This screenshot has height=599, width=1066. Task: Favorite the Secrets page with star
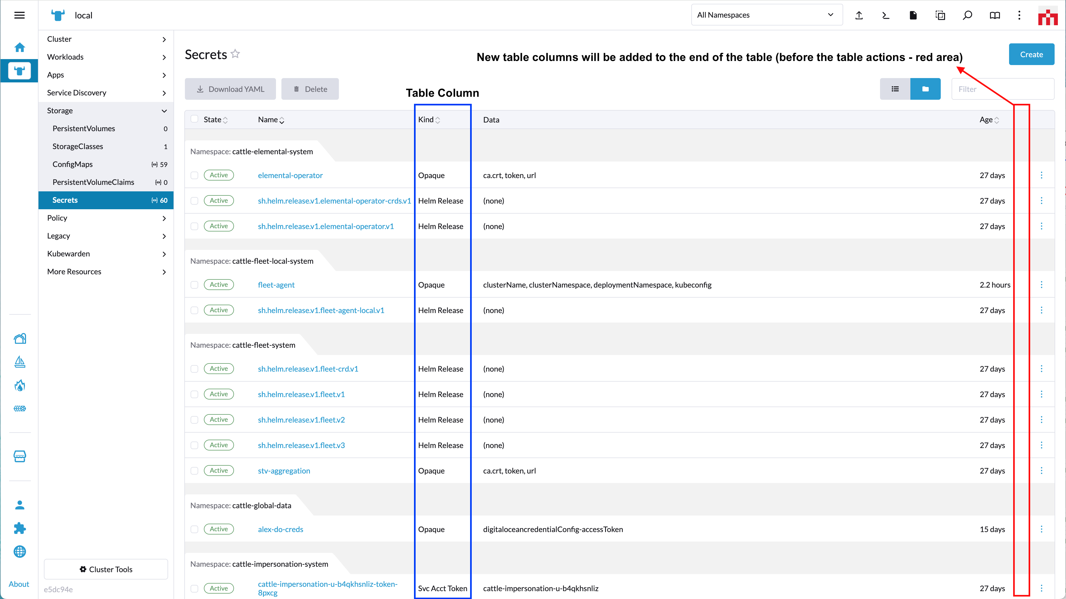(x=235, y=54)
